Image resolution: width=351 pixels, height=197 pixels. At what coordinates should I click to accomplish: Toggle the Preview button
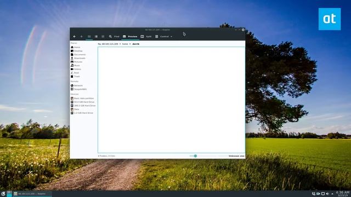tap(130, 37)
